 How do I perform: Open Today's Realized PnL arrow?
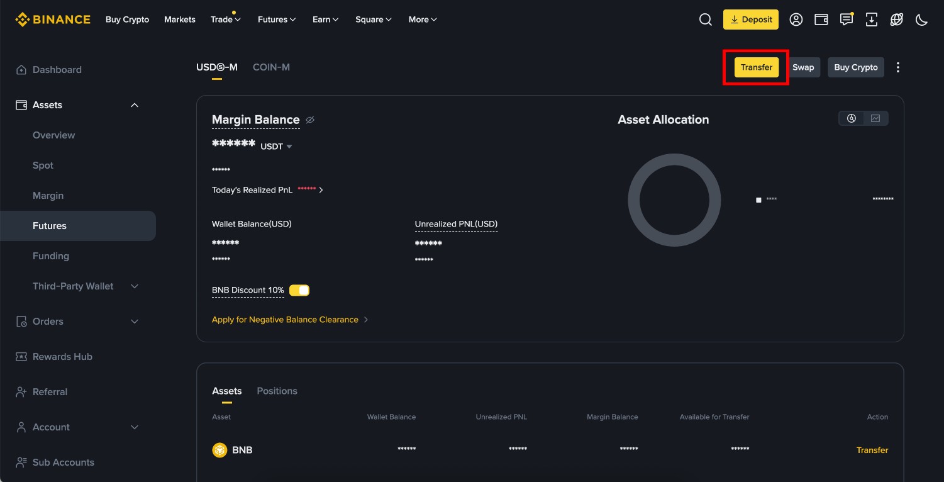click(321, 190)
